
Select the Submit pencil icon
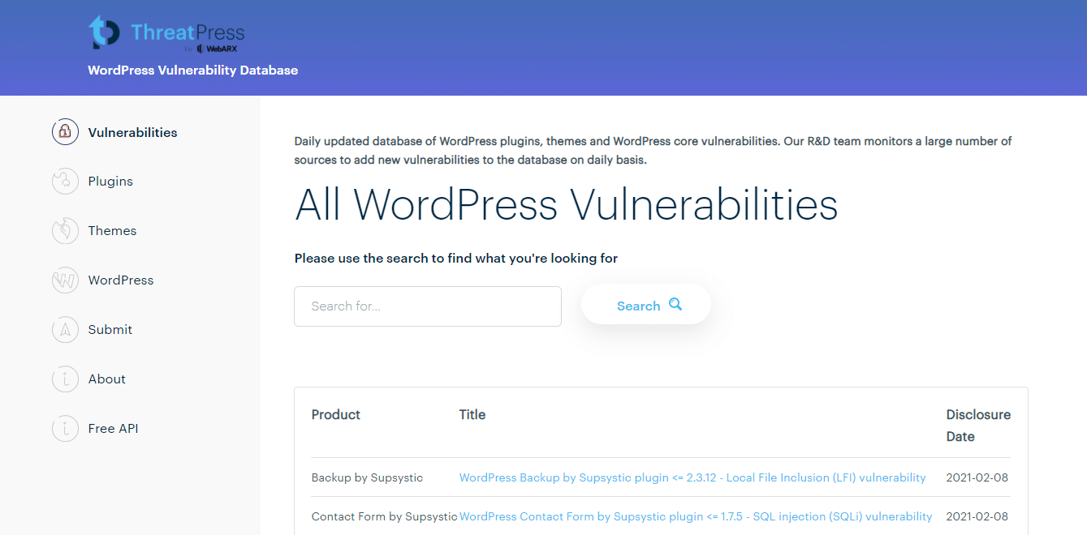pos(65,329)
